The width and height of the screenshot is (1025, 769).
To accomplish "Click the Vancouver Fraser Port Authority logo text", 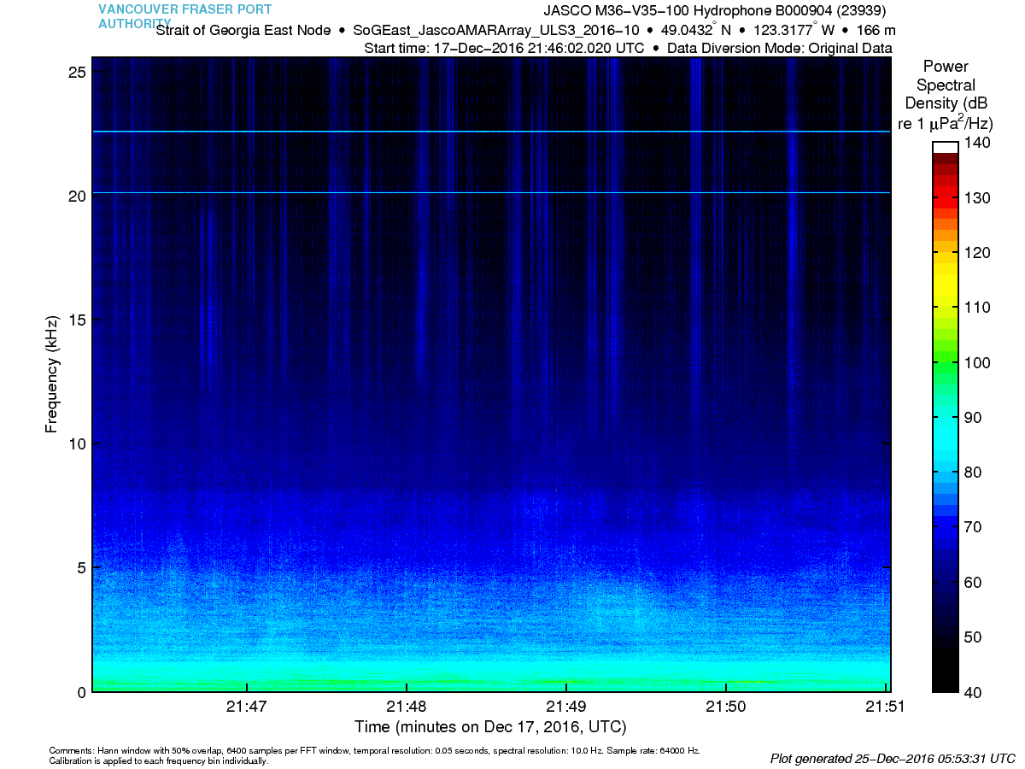I will point(184,16).
